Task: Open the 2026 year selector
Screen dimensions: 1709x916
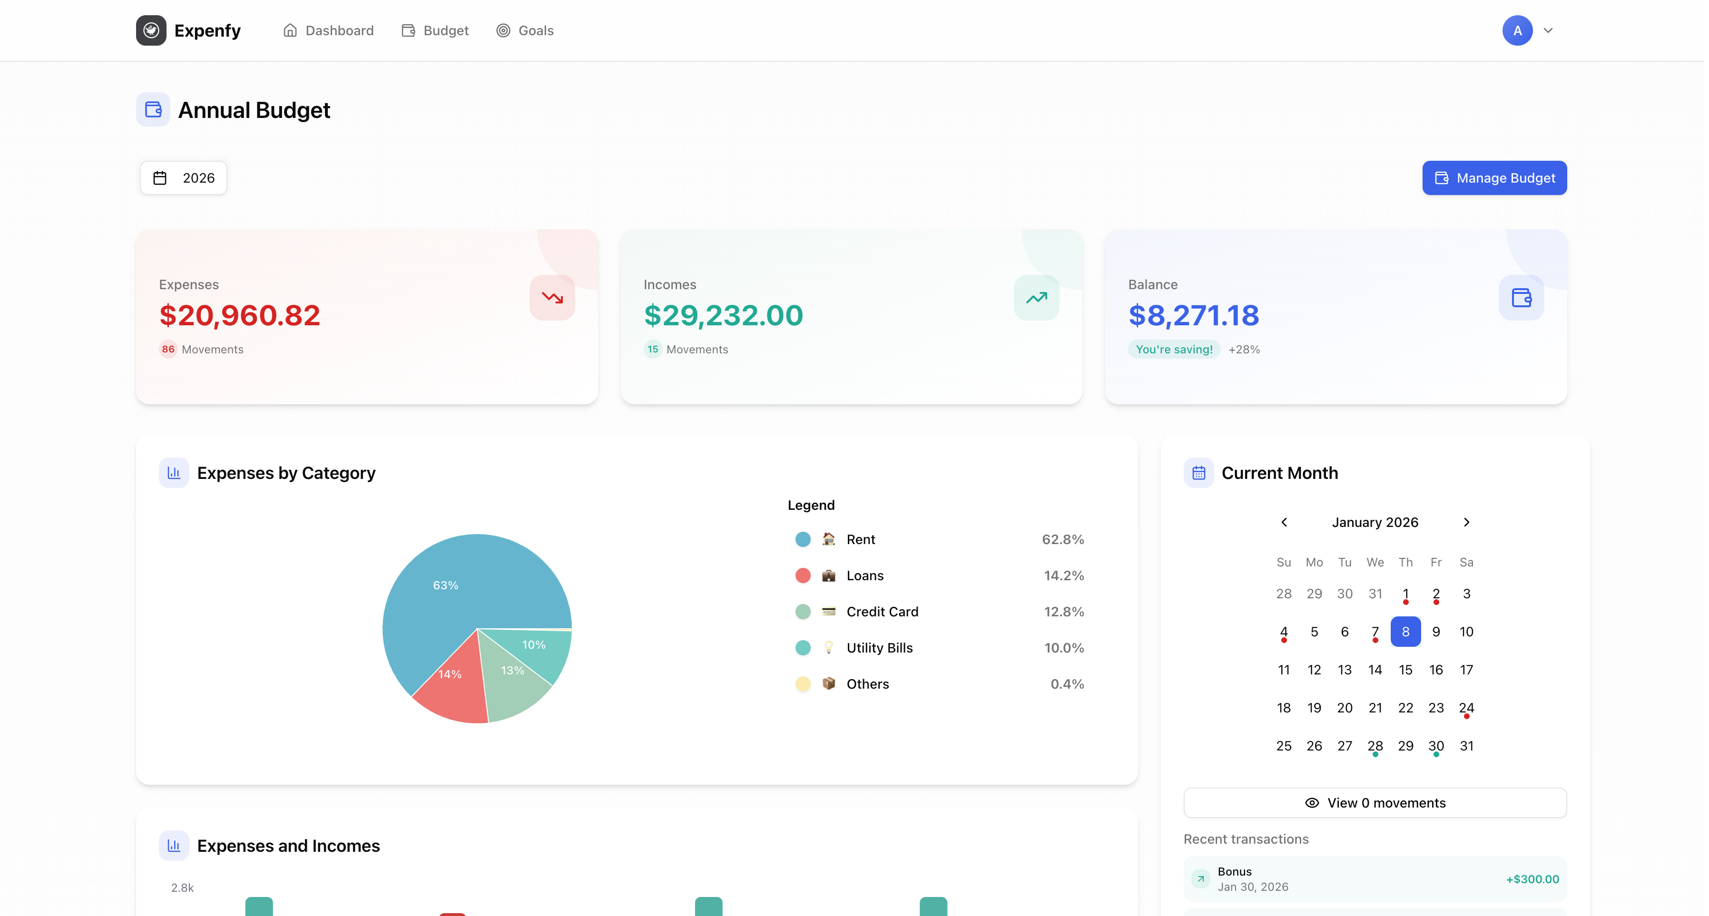Action: pyautogui.click(x=184, y=178)
